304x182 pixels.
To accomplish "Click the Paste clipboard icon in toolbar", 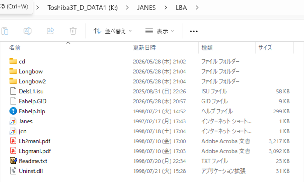I will click(5, 31).
